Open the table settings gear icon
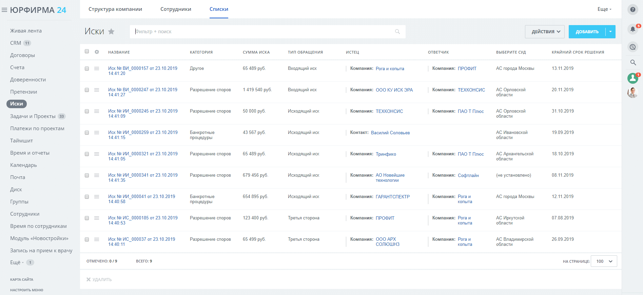The width and height of the screenshot is (643, 295). [x=97, y=52]
